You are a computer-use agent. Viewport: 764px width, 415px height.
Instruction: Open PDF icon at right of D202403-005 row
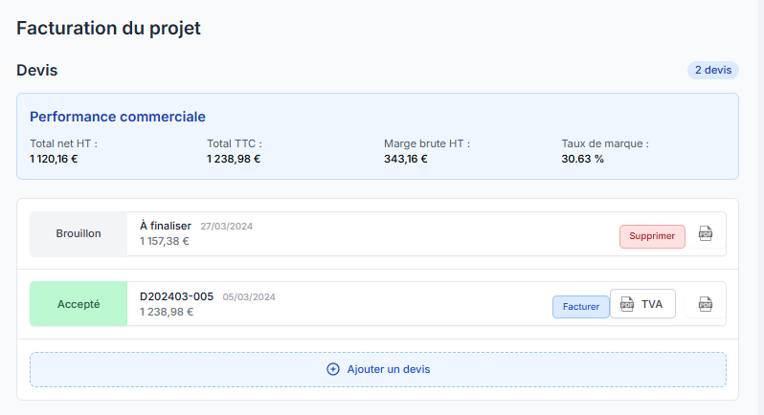pyautogui.click(x=705, y=304)
